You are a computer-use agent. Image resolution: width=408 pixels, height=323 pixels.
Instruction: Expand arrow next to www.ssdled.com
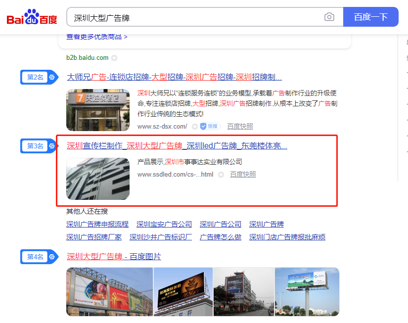(x=221, y=175)
